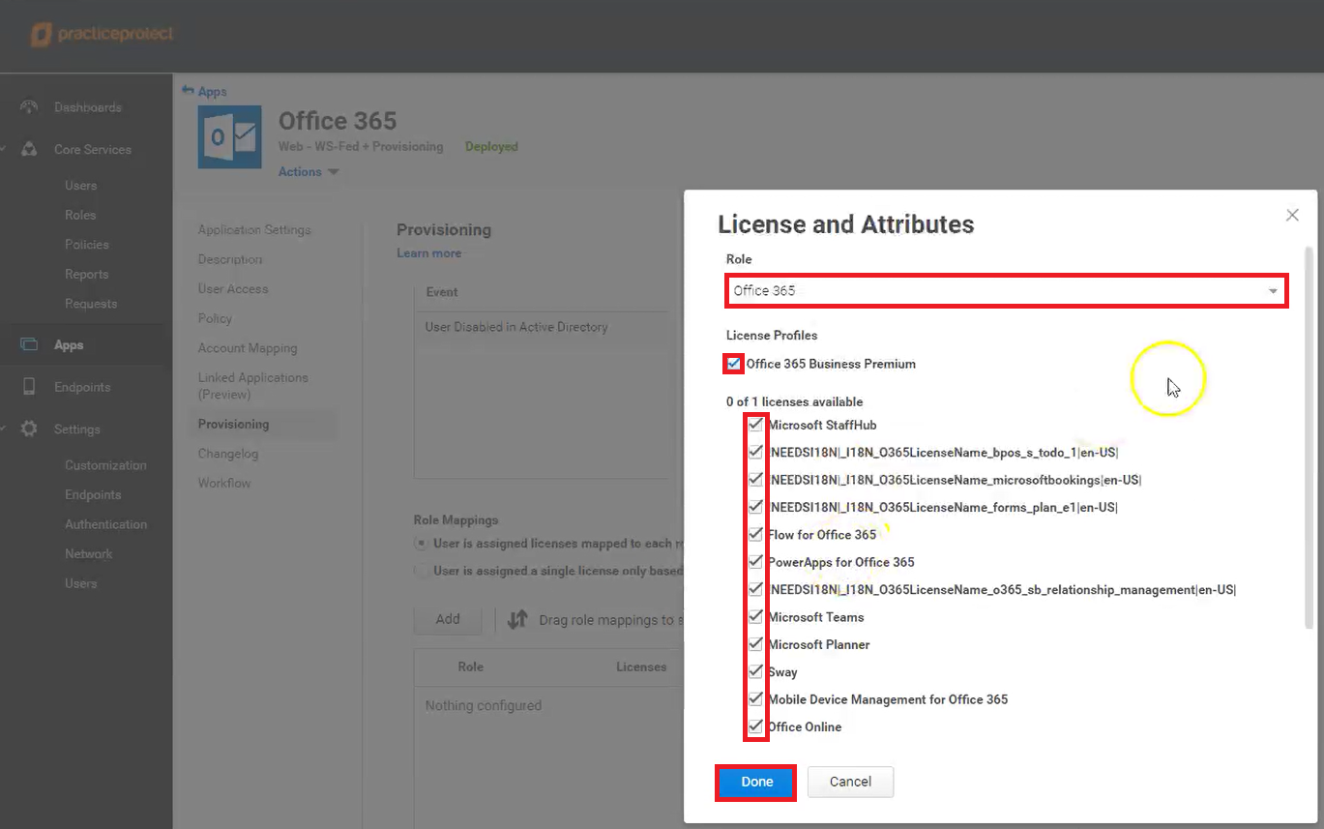Uncheck Mobile Device Management for Office 365
The width and height of the screenshot is (1324, 829).
coord(755,698)
